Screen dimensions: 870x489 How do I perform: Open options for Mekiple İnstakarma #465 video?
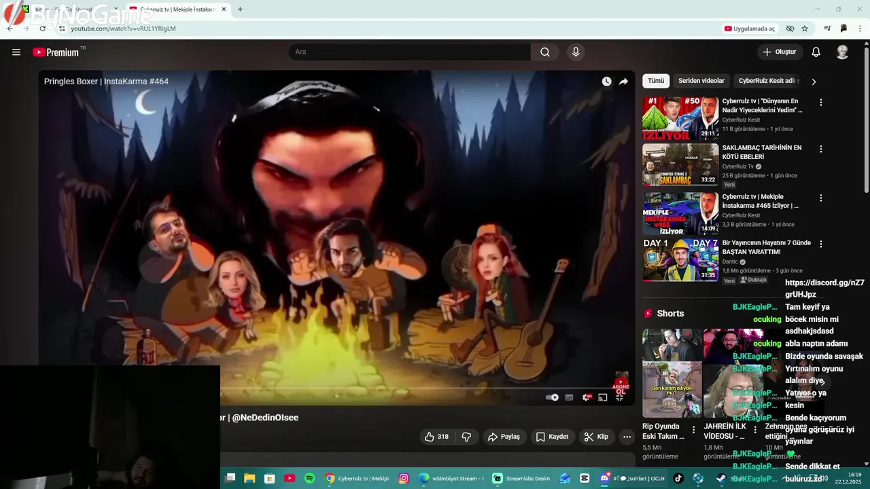click(x=820, y=198)
